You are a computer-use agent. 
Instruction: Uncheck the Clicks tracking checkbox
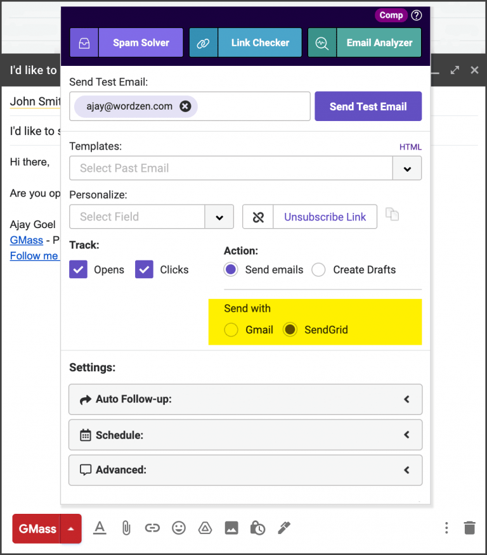point(144,269)
